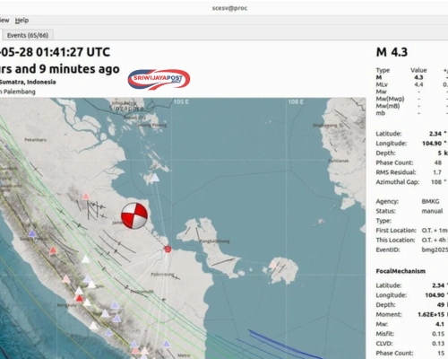
Task: Switch to the Events (65/66) tab
Action: pyautogui.click(x=28, y=35)
